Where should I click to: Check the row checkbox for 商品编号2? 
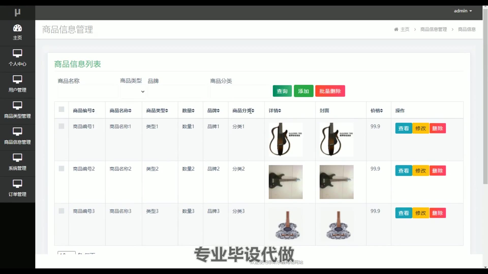pos(62,169)
